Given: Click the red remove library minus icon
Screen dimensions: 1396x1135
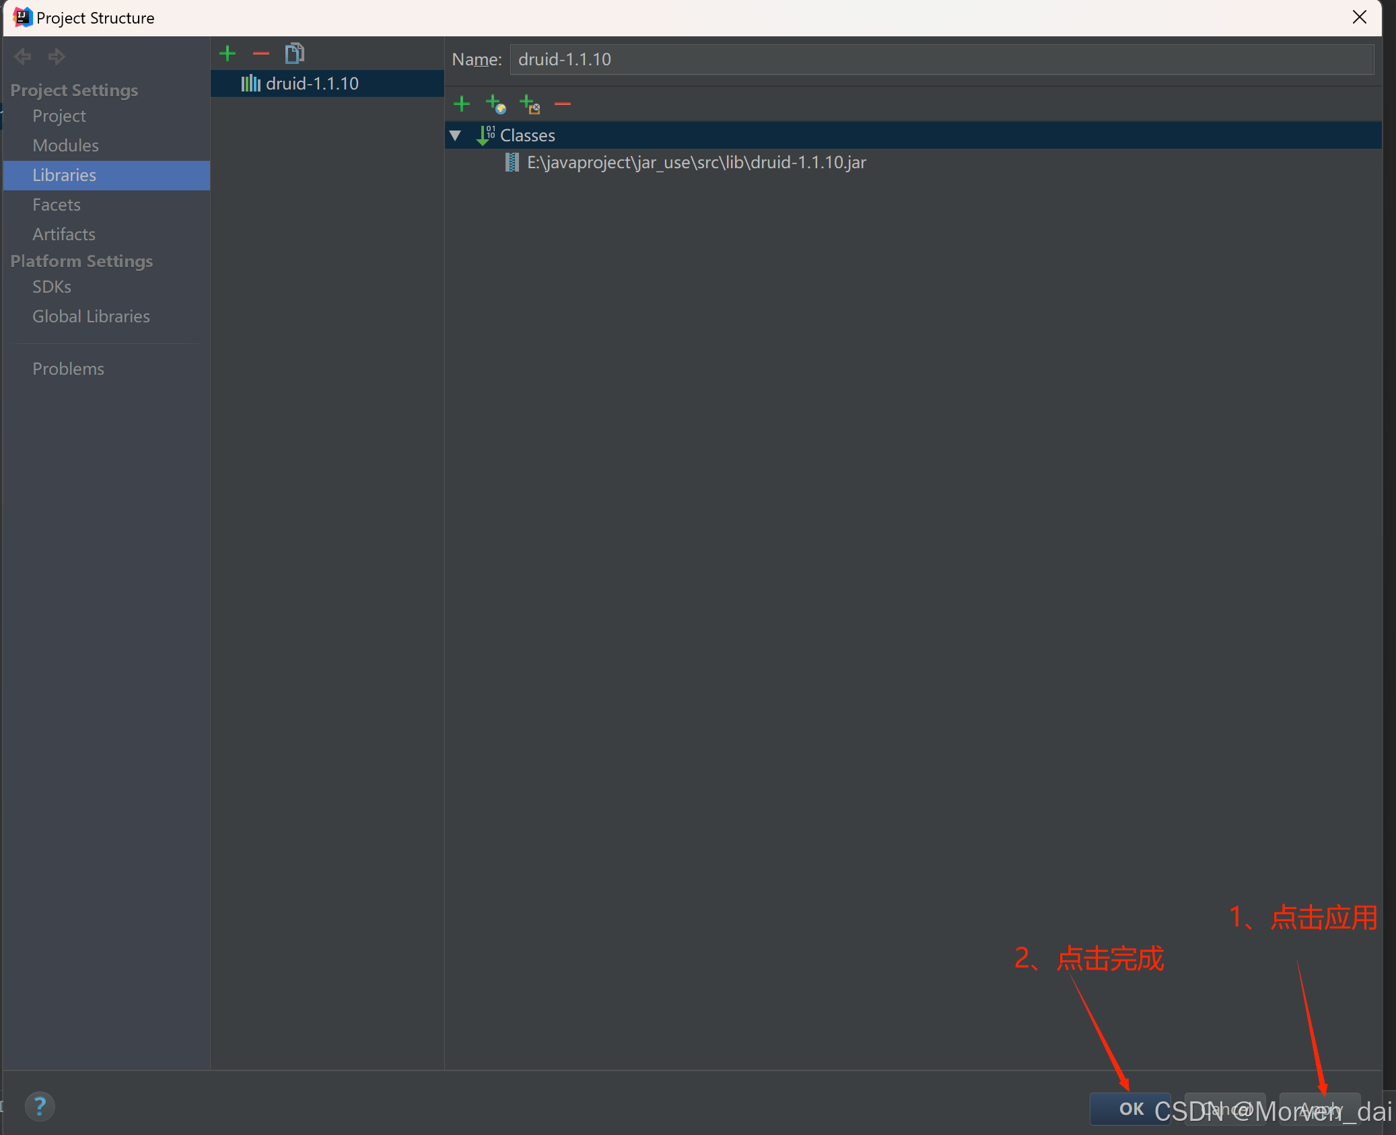Looking at the screenshot, I should pyautogui.click(x=260, y=53).
